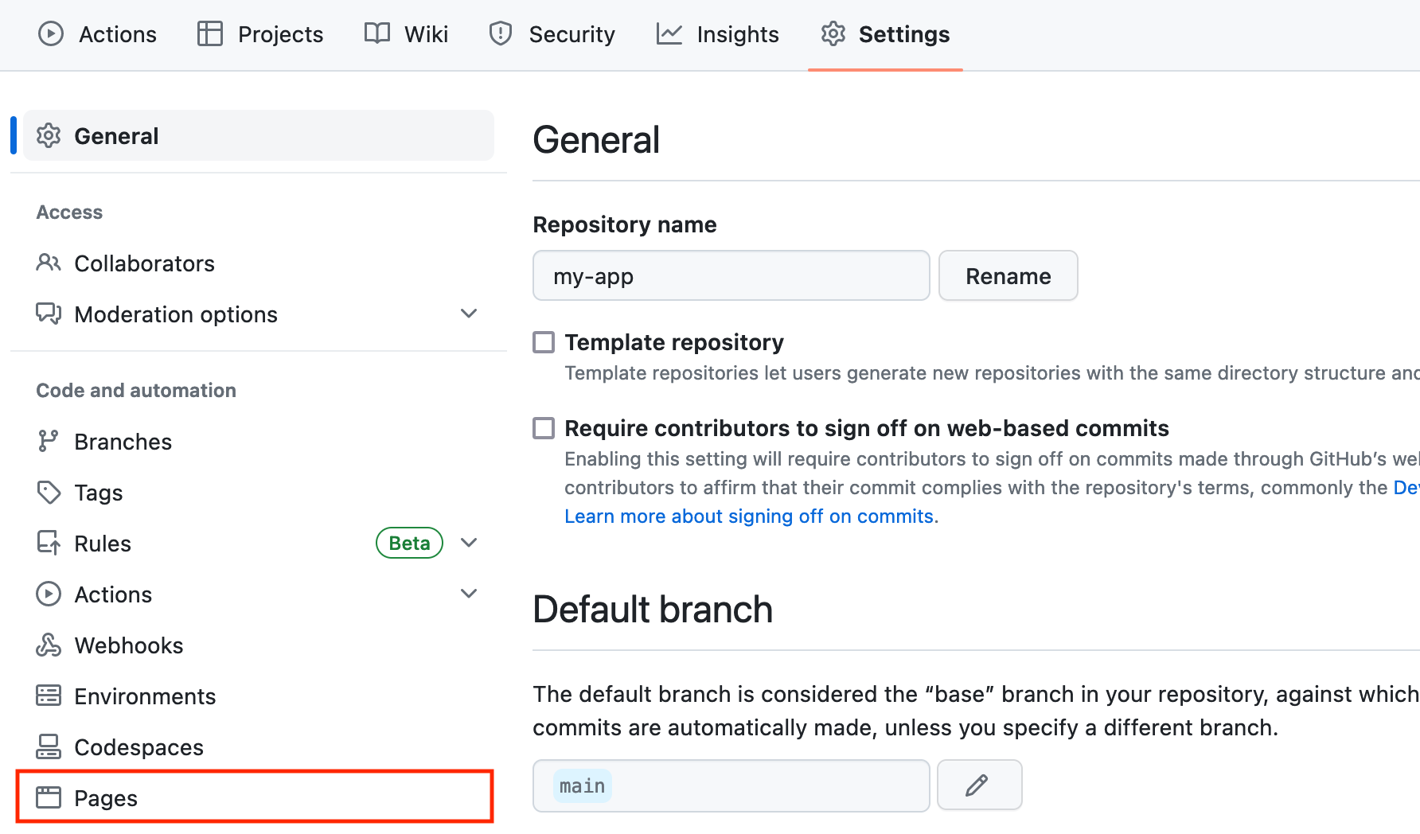Click the Settings gear icon in the tab bar

pos(833,33)
